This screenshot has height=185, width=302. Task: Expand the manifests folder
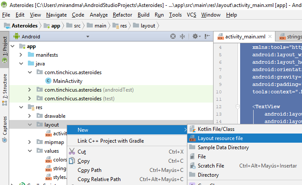(20, 55)
